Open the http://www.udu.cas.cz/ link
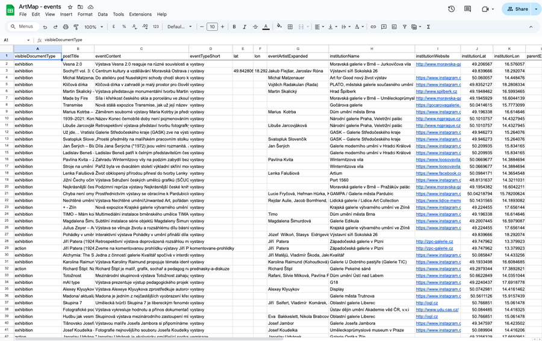The width and height of the screenshot is (542, 341). click(437, 310)
